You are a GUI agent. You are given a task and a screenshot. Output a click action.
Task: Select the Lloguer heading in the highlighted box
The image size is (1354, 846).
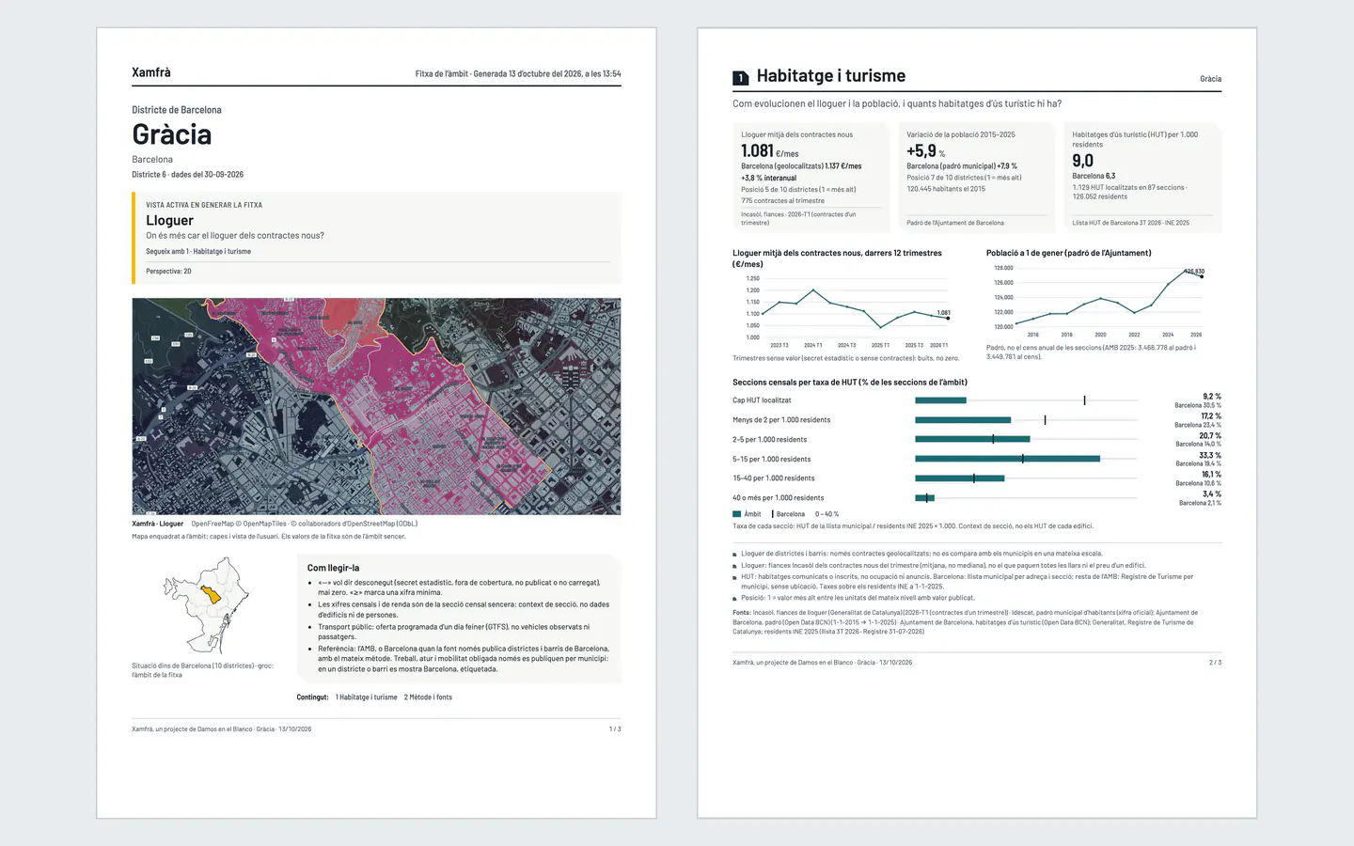(169, 220)
